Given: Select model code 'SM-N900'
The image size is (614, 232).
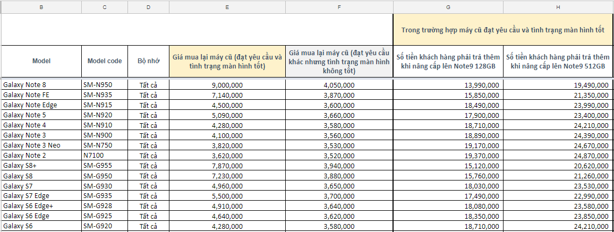Looking at the screenshot, I should [x=105, y=135].
